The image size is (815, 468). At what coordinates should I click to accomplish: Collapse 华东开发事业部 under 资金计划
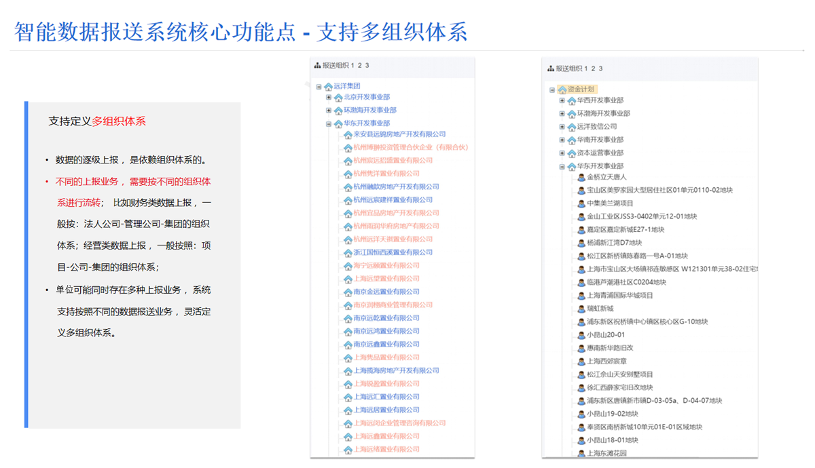point(562,166)
